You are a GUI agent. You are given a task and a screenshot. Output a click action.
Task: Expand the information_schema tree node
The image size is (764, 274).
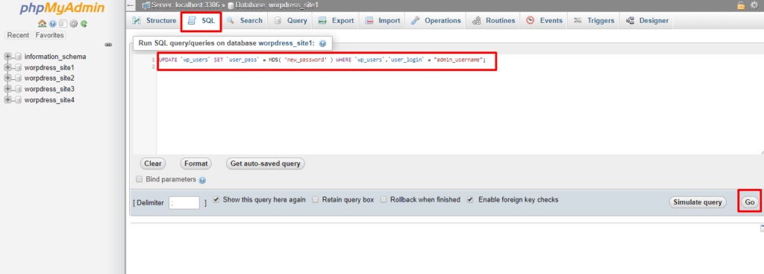pos(7,57)
